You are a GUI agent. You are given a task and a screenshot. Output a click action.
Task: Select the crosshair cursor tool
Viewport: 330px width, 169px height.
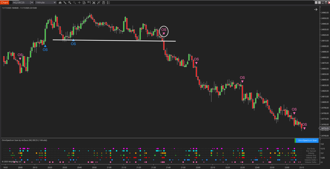79,3
